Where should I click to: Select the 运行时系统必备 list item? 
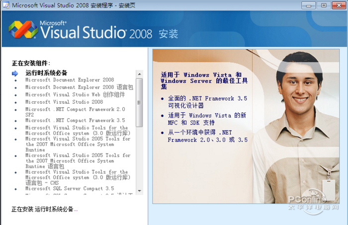coord(46,73)
